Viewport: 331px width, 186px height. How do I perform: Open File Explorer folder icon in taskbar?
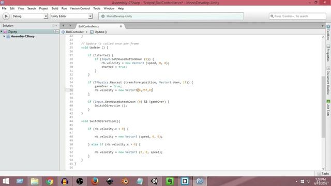click(35, 181)
